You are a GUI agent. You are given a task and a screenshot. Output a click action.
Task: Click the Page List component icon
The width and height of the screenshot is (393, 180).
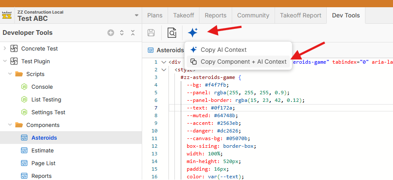pyautogui.click(x=24, y=163)
